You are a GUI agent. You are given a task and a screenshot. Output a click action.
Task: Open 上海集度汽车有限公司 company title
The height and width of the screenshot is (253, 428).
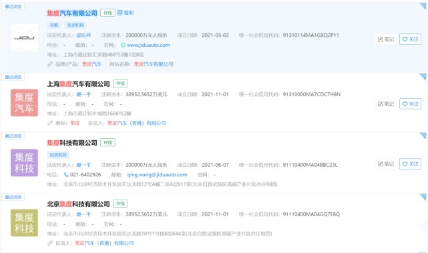pos(78,84)
